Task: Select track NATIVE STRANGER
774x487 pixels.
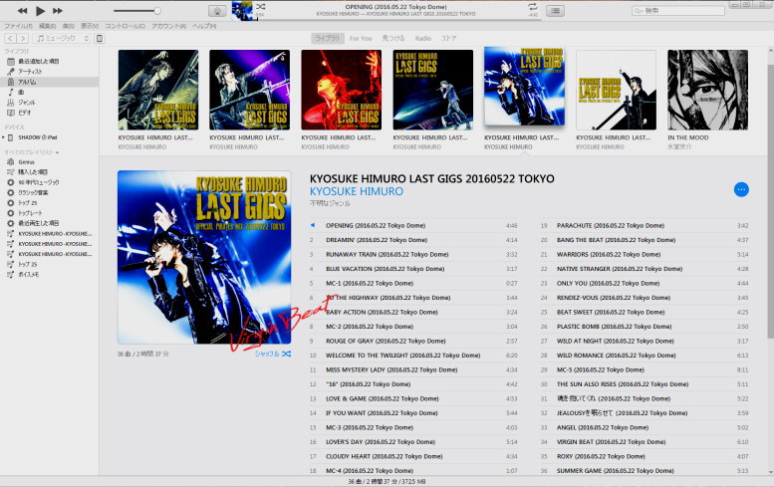Action: [x=645, y=269]
